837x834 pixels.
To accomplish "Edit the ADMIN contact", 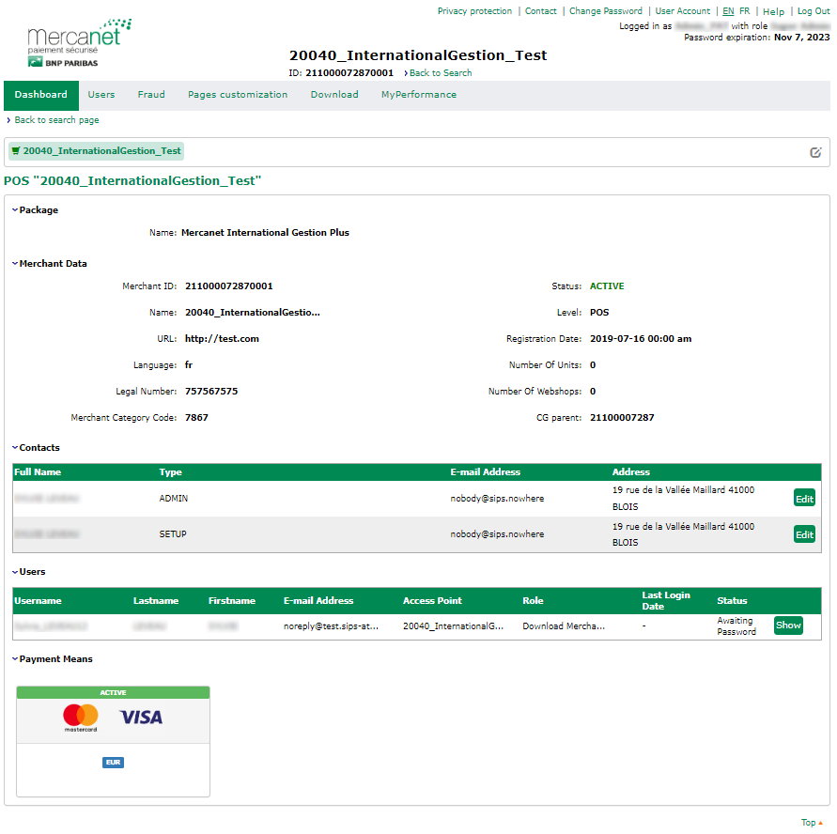I will pos(804,499).
